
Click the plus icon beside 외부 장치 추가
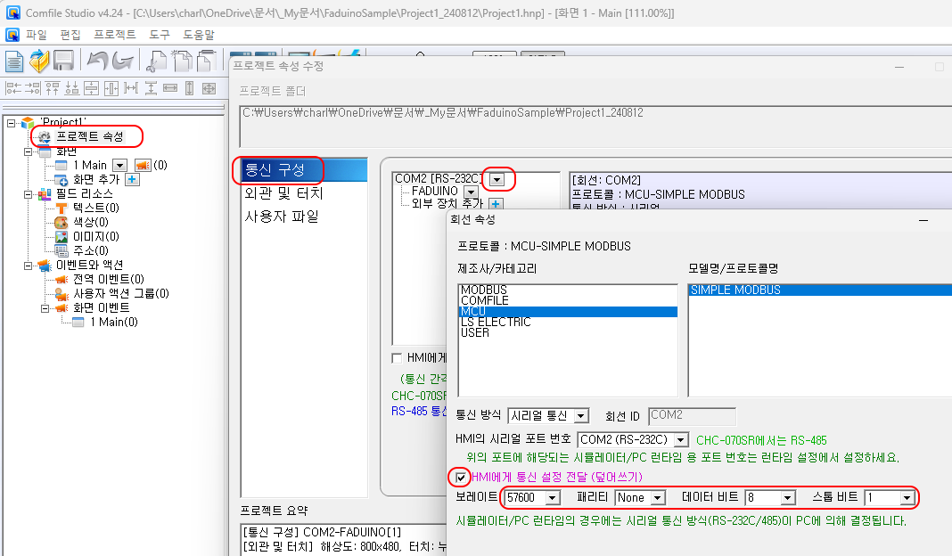(x=497, y=205)
